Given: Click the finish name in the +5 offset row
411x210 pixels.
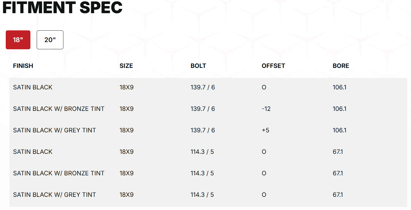Looking at the screenshot, I should click(54, 130).
